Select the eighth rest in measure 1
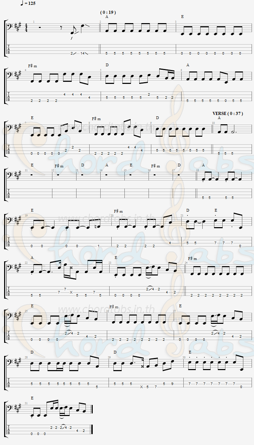254x445 pixels. [x=61, y=28]
